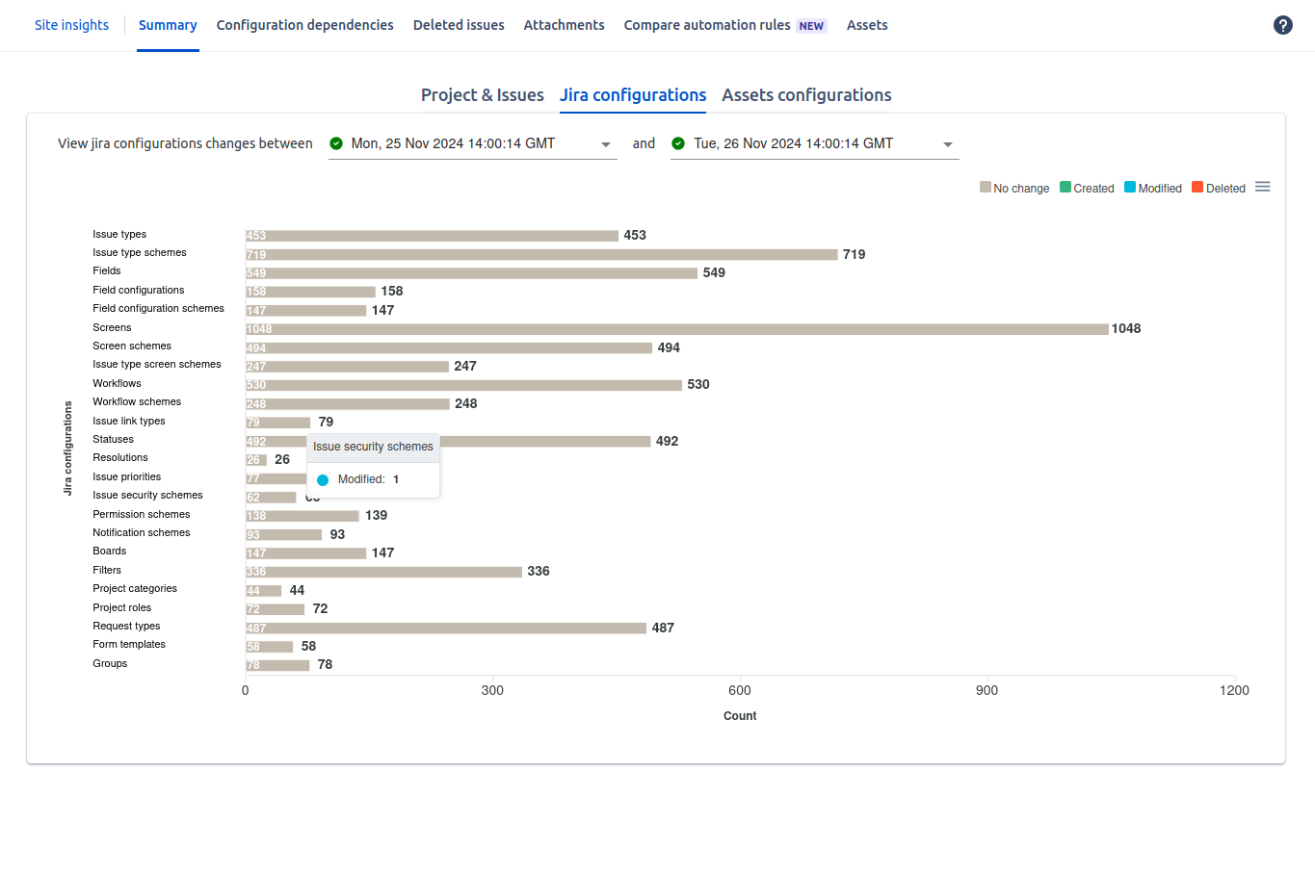1315x873 pixels.
Task: Click the Request types bar (487)
Action: (446, 628)
